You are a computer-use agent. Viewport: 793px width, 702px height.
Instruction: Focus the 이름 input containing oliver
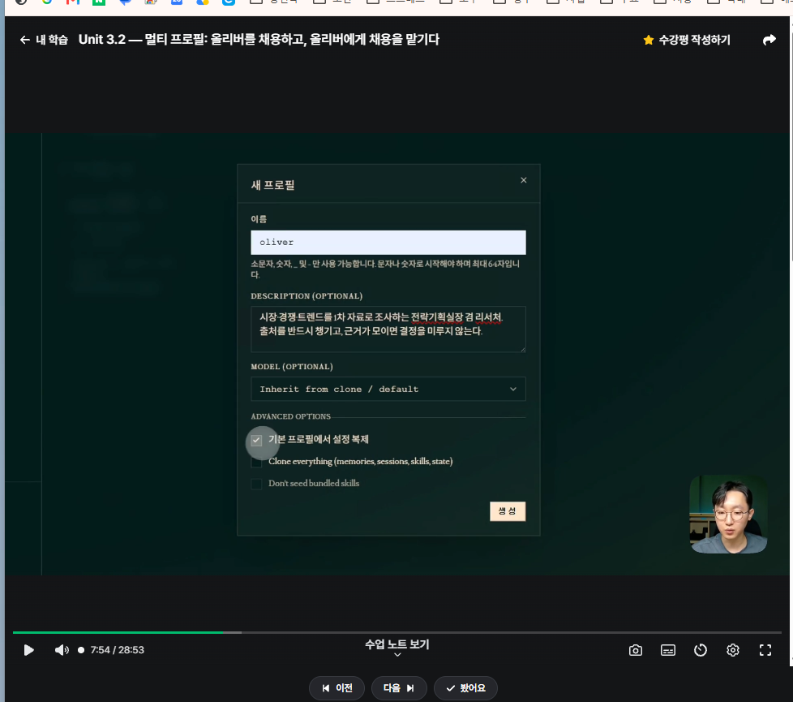(388, 243)
